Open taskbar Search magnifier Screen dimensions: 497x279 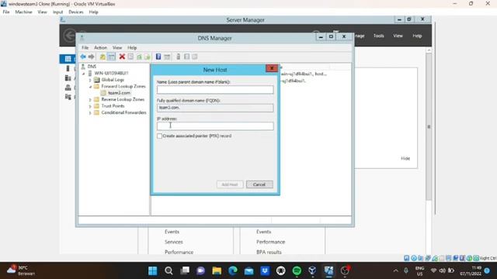[169, 270]
